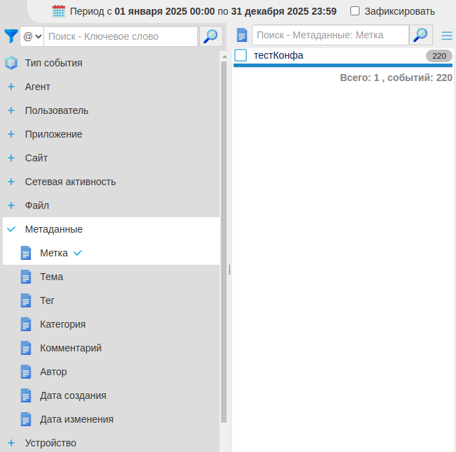Click the left panel vertical scrollbar
This screenshot has width=456, height=452.
click(224, 238)
